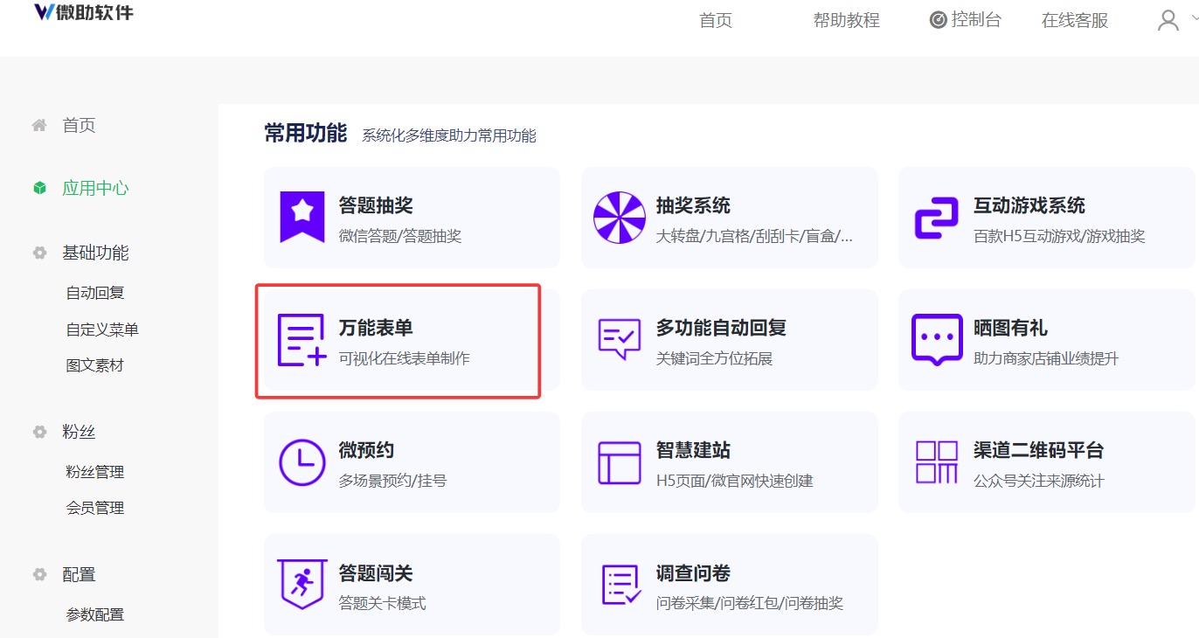
Task: Open the user profile icon
Action: (1168, 18)
